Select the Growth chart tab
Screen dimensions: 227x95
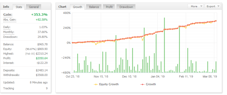(77, 7)
